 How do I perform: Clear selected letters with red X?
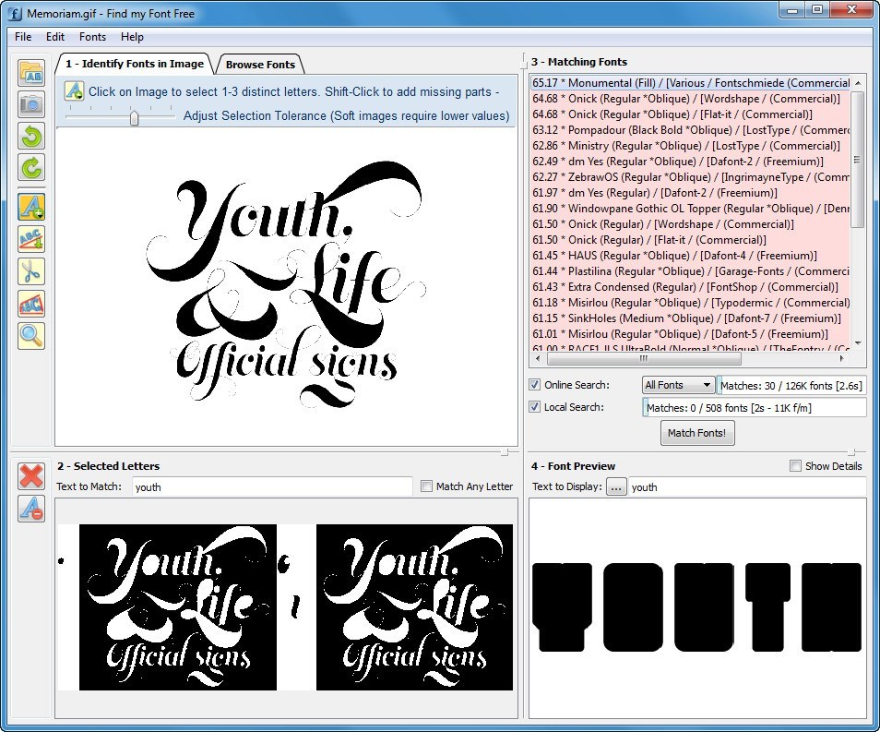(x=31, y=475)
